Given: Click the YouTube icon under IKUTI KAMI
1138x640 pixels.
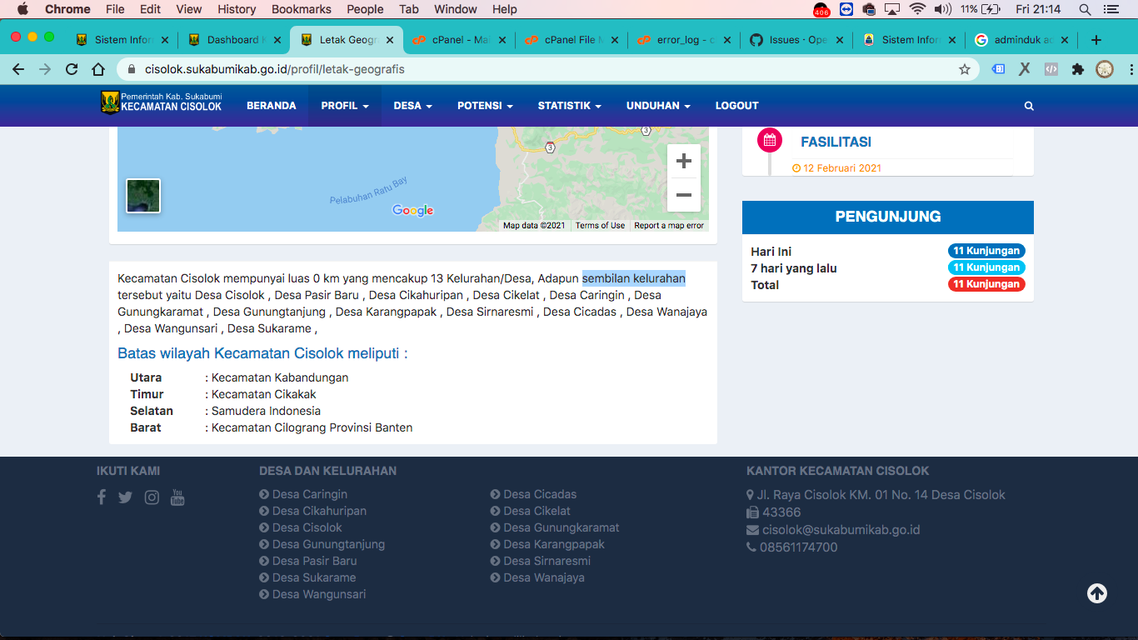Looking at the screenshot, I should click(x=177, y=497).
